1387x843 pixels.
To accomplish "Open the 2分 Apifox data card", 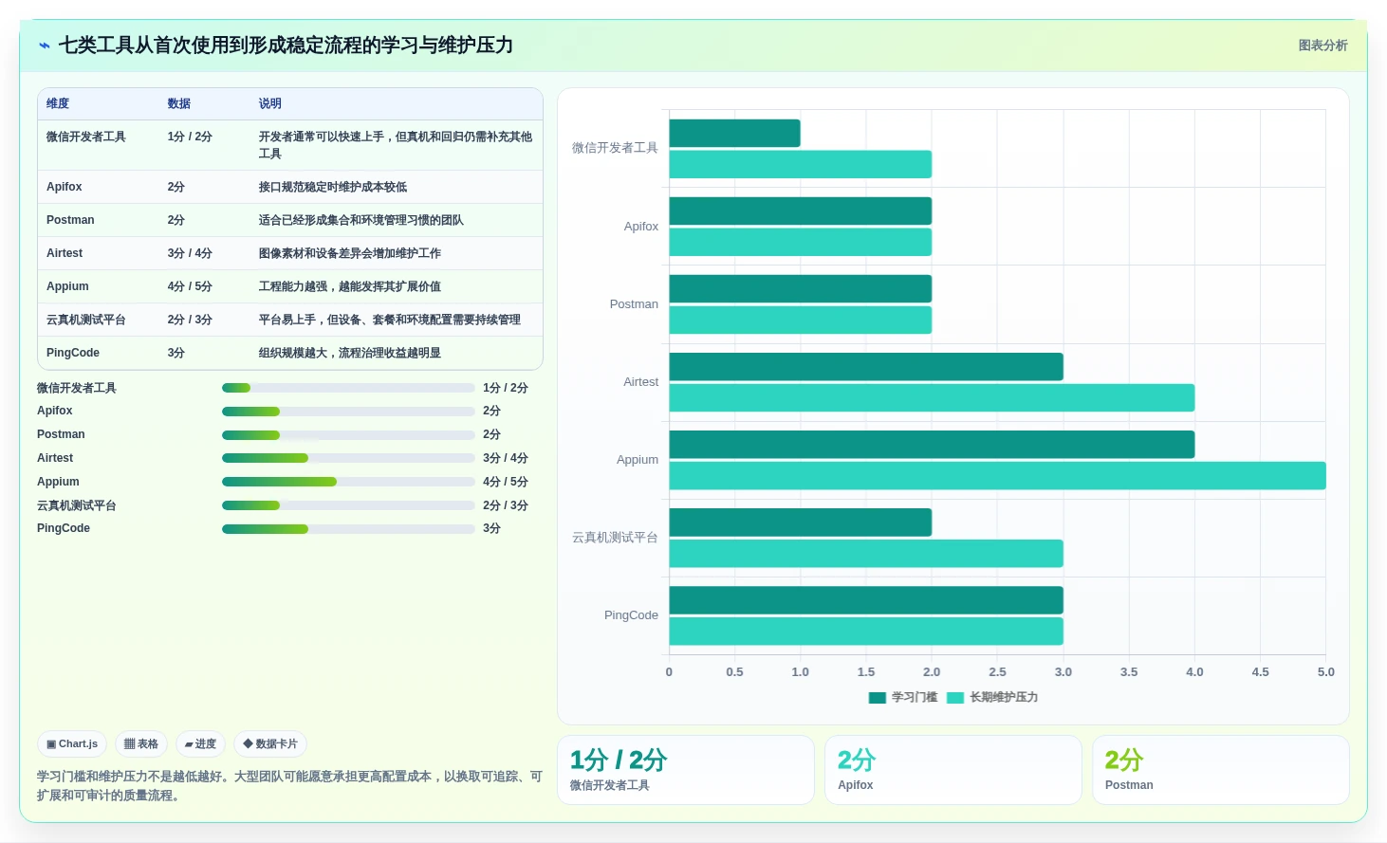I will click(x=953, y=770).
